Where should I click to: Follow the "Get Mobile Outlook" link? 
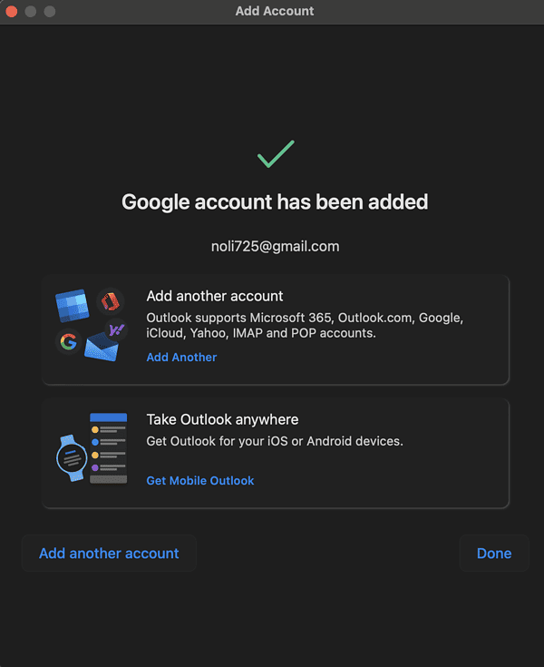tap(200, 481)
